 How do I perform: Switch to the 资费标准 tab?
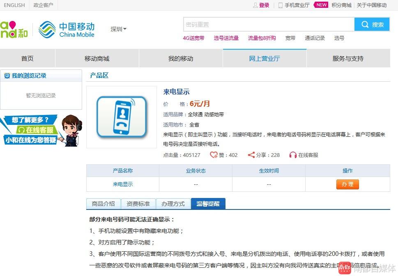click(138, 203)
